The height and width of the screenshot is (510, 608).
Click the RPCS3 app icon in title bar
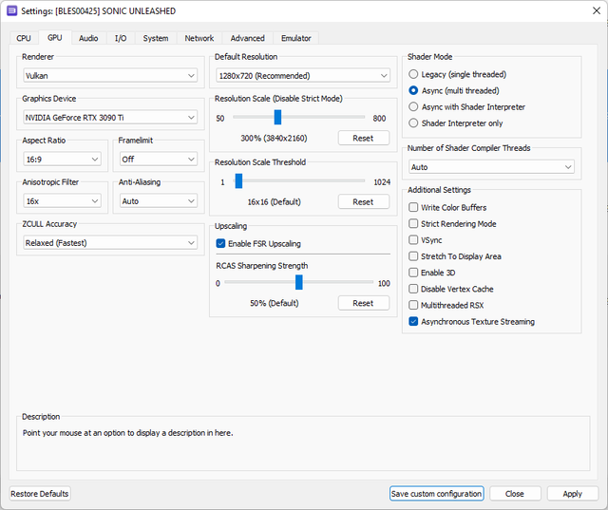pyautogui.click(x=12, y=10)
